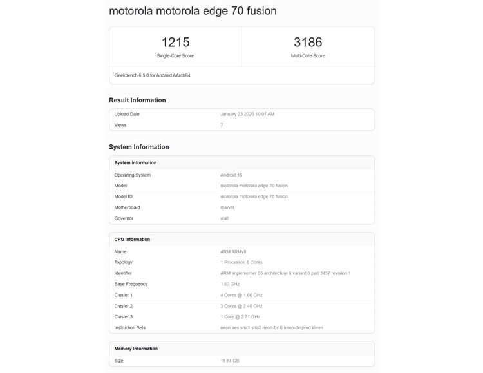
Task: Select the 4 Cores @ 1.80 GHz value
Action: click(241, 295)
